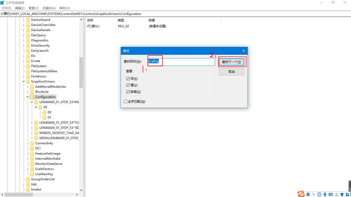351x197 pixels.
Task: Expand the ScaleFactors key
Action: click(x=28, y=169)
